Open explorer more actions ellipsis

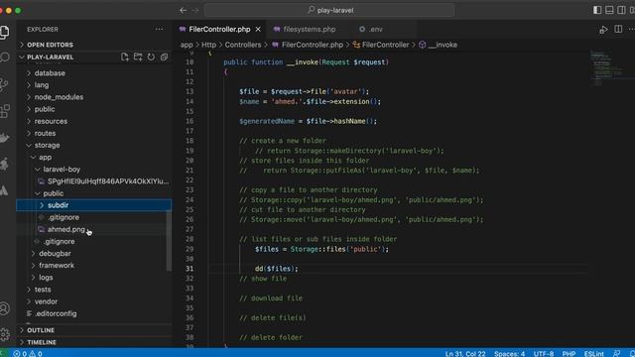pyautogui.click(x=159, y=29)
